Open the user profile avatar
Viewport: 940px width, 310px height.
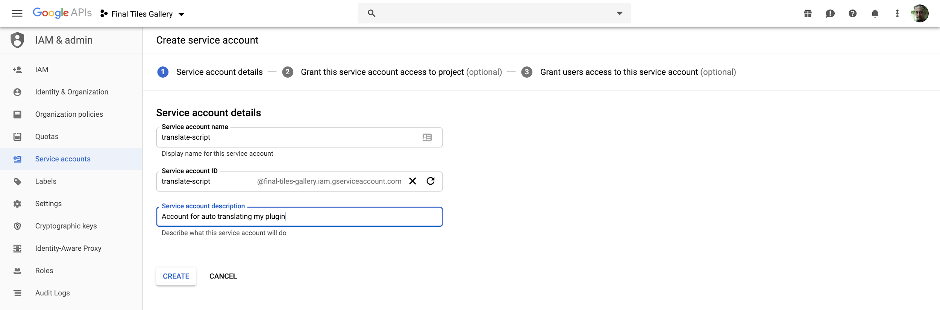[920, 14]
